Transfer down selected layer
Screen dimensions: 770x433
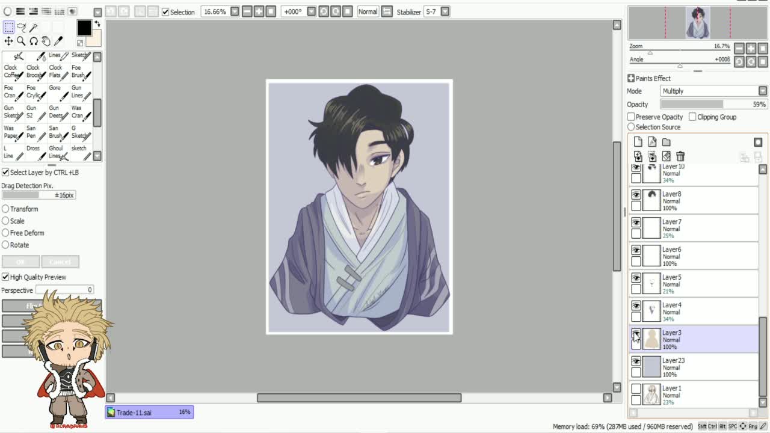(x=638, y=156)
